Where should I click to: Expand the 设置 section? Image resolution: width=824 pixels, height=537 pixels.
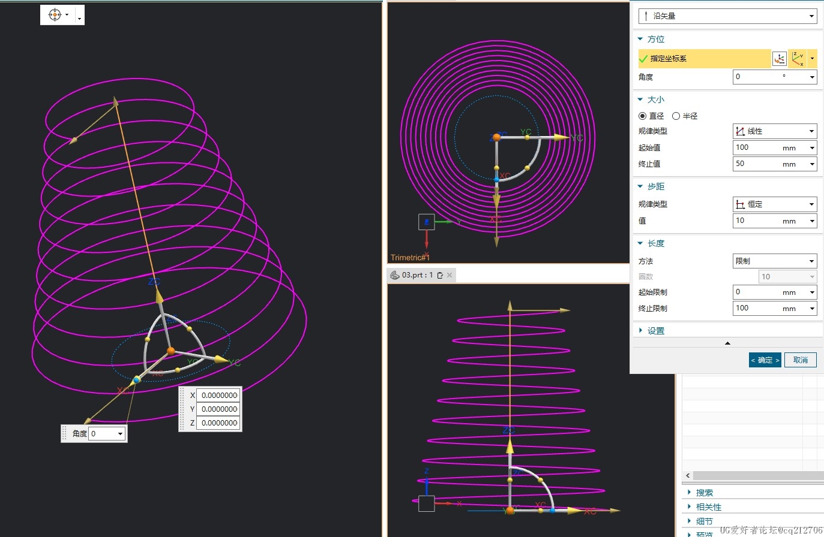coord(640,331)
